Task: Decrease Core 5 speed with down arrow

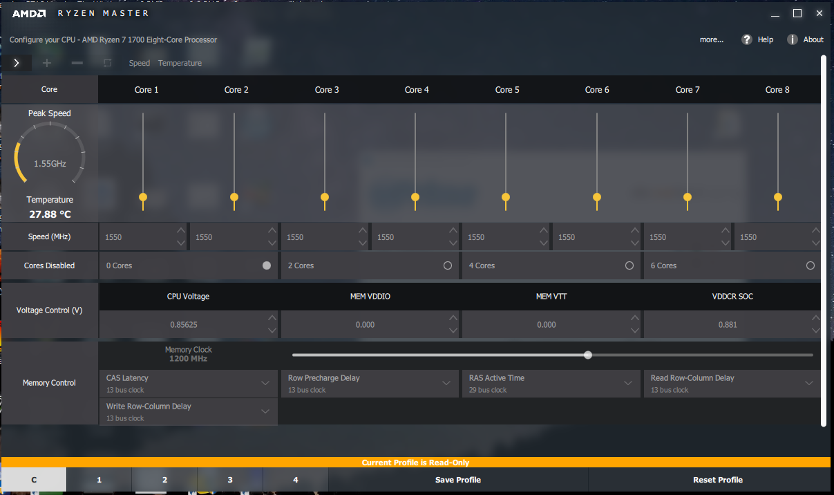Action: (543, 243)
